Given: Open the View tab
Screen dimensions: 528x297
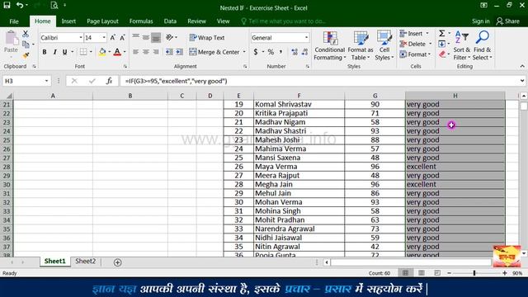Looking at the screenshot, I should click(x=223, y=21).
